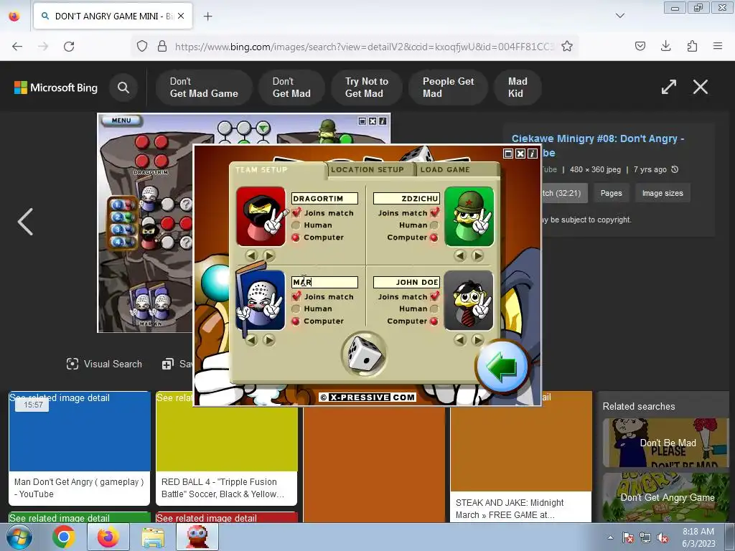Open the Pages button
The width and height of the screenshot is (735, 551).
point(612,193)
